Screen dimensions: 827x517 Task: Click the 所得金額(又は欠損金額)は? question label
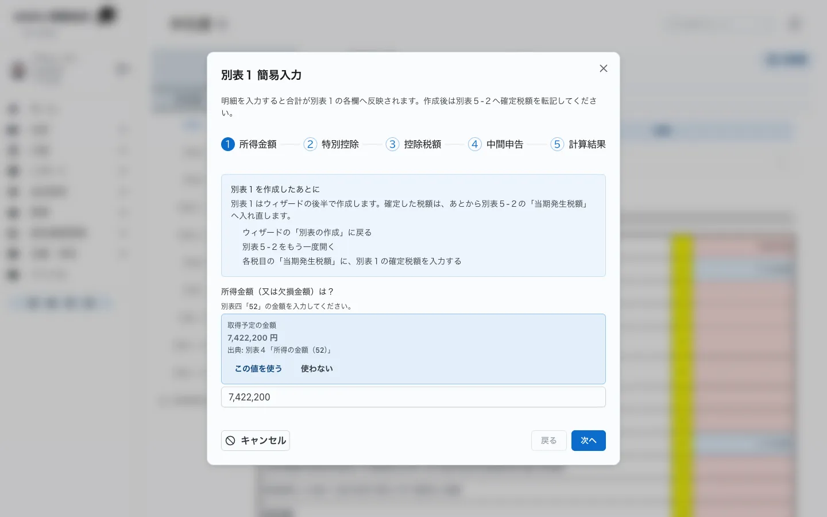pos(278,292)
